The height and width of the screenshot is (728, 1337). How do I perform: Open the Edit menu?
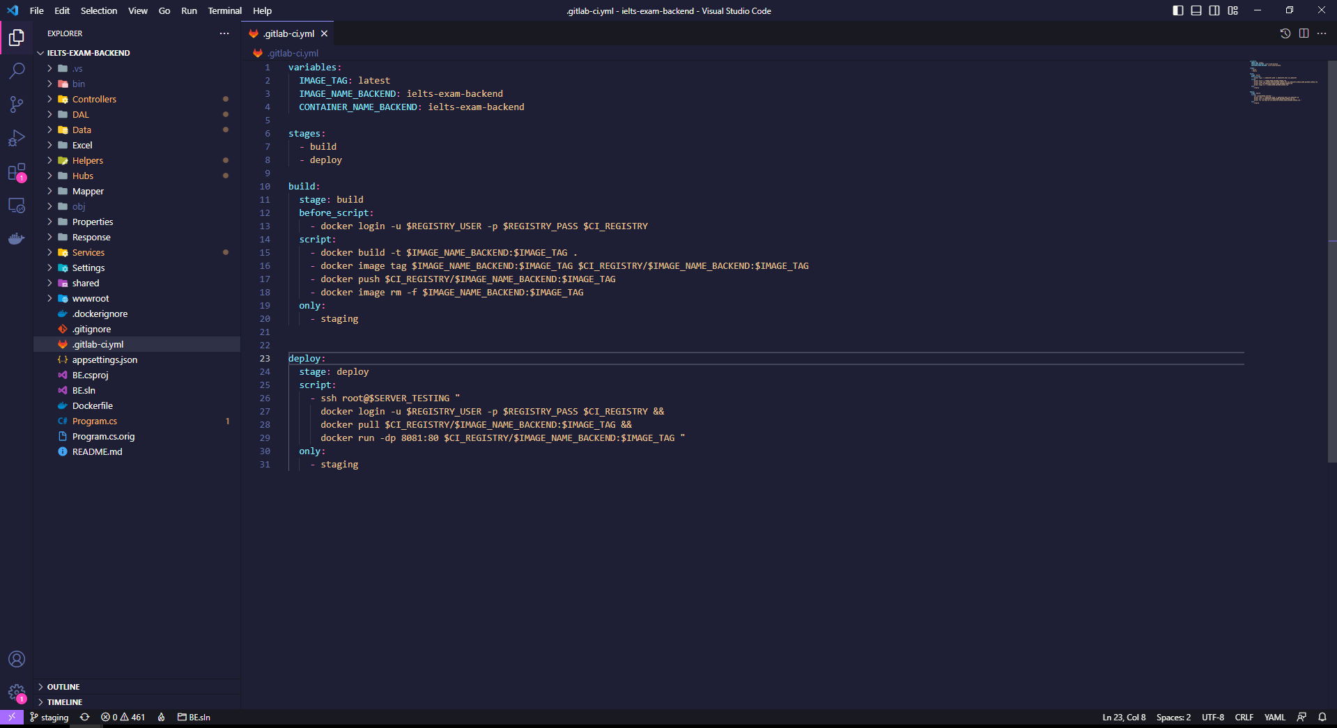(x=62, y=10)
